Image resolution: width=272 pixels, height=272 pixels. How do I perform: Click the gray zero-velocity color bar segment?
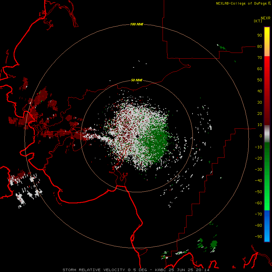point(267,134)
